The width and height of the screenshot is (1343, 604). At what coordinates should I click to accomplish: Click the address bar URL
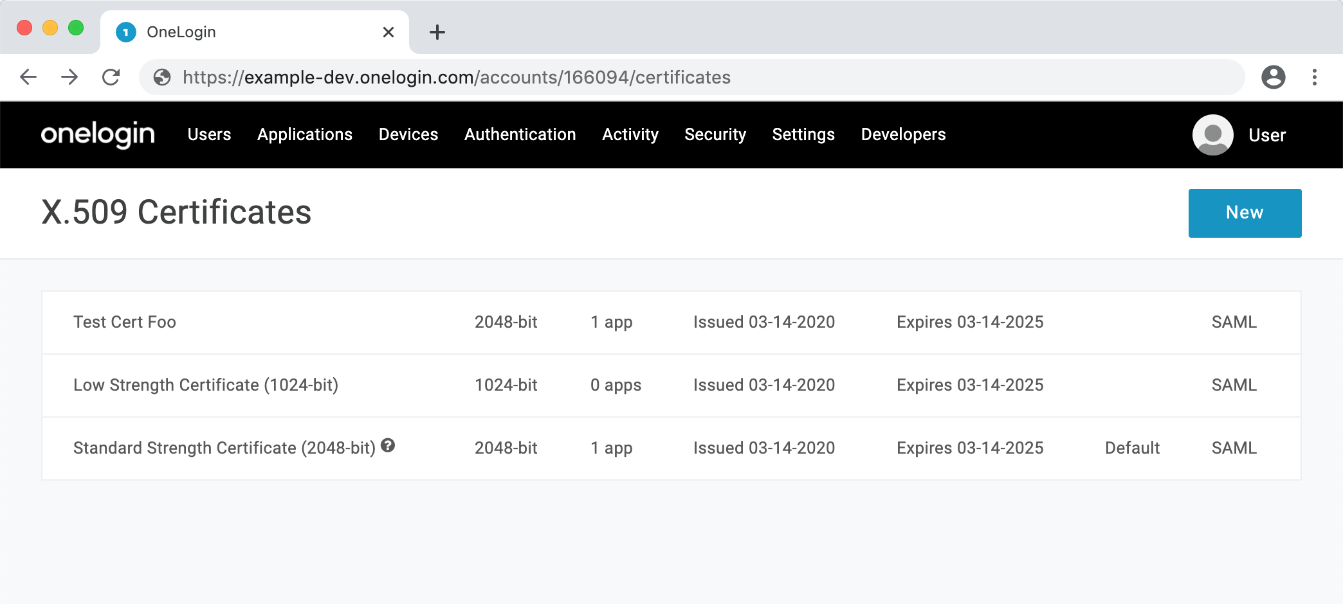point(457,77)
